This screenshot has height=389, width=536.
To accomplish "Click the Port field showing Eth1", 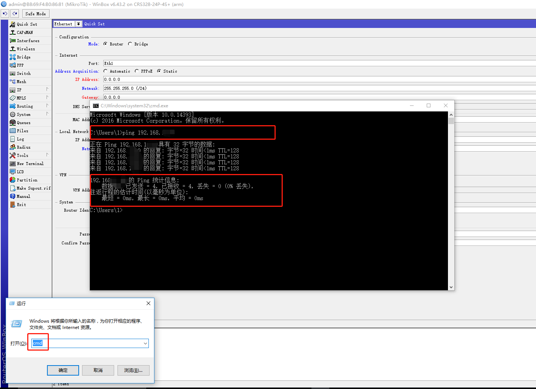I will (319, 63).
